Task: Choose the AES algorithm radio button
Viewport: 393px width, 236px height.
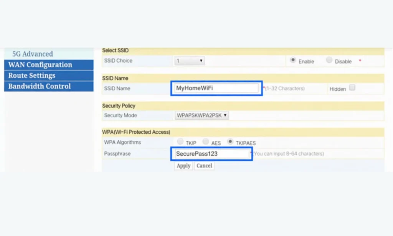Action: (x=206, y=142)
